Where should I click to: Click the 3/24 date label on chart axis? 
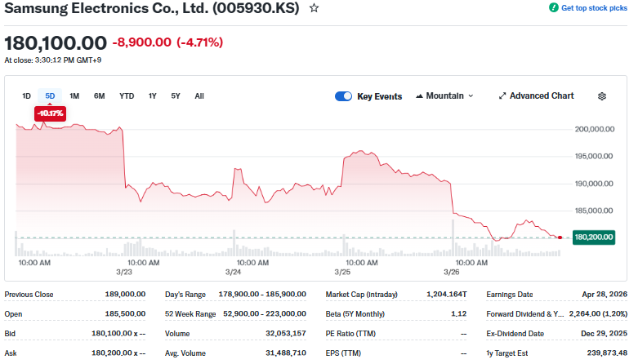click(x=233, y=272)
